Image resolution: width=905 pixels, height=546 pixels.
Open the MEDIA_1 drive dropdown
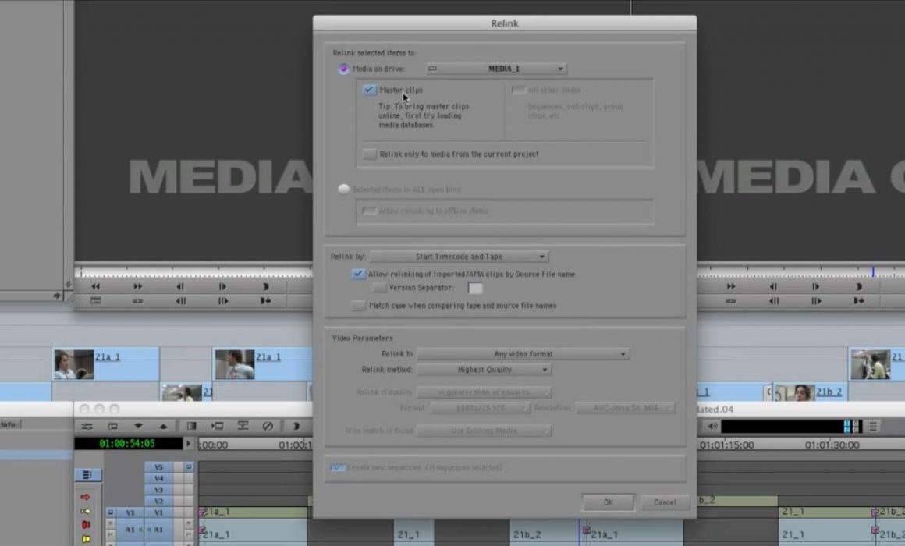tap(497, 69)
